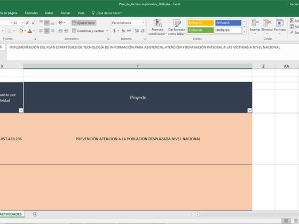Click the increase font size icon

pos(27,23)
